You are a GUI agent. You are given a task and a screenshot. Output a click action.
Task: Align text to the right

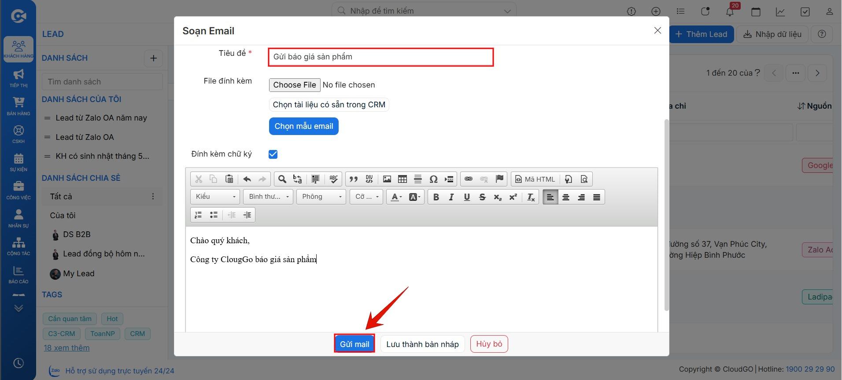[x=581, y=197]
